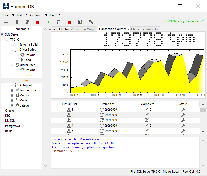
Task: Collapse the Driver Script node
Action: (12, 50)
